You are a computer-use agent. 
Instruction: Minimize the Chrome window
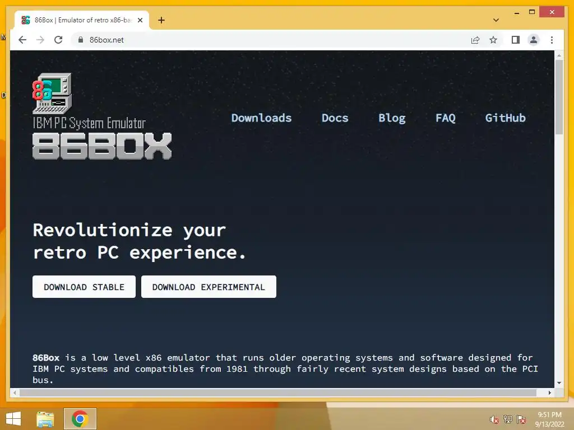[516, 12]
